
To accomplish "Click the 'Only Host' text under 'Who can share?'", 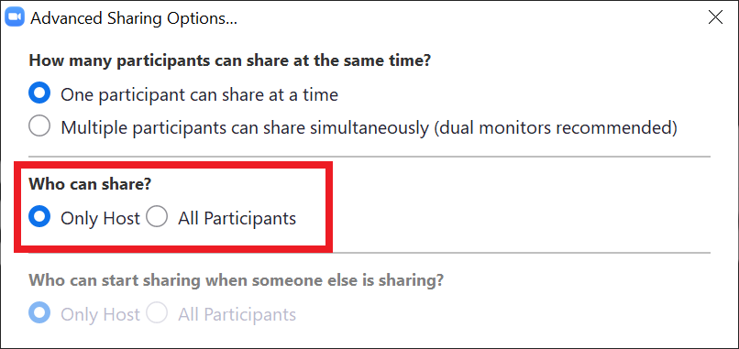I will (100, 219).
